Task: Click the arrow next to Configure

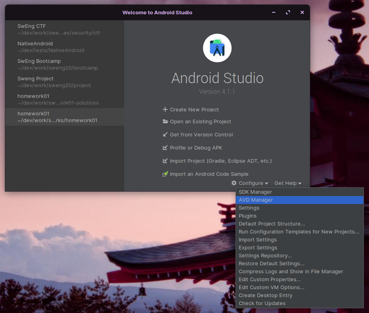Action: 267,183
